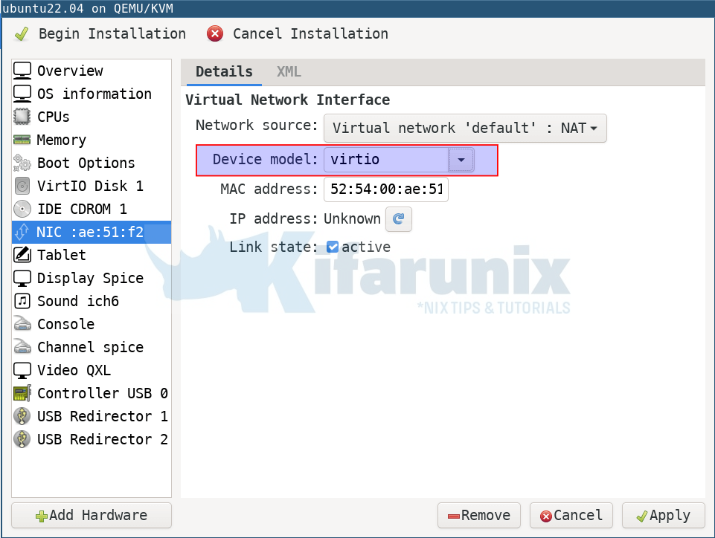
Task: Click the Add Hardware button
Action: coord(92,515)
